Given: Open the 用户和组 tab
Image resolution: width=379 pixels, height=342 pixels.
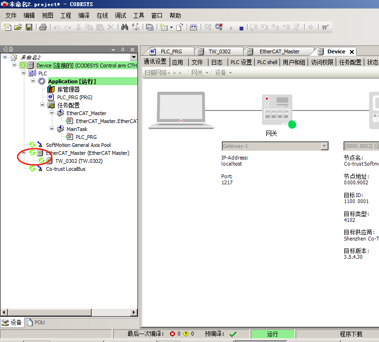Looking at the screenshot, I should point(294,62).
